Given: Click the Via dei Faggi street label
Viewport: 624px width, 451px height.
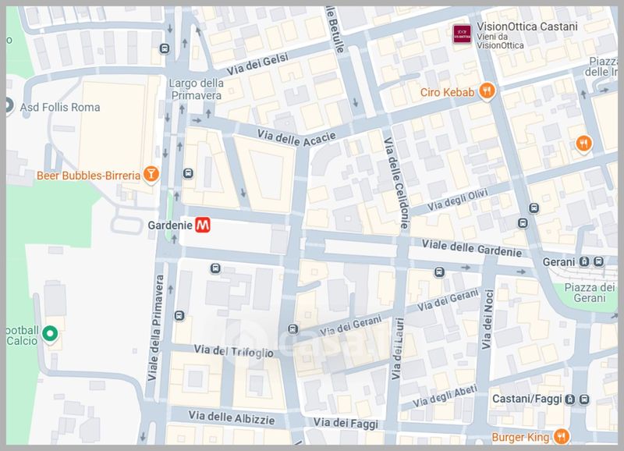Looking at the screenshot, I should coord(346,423).
